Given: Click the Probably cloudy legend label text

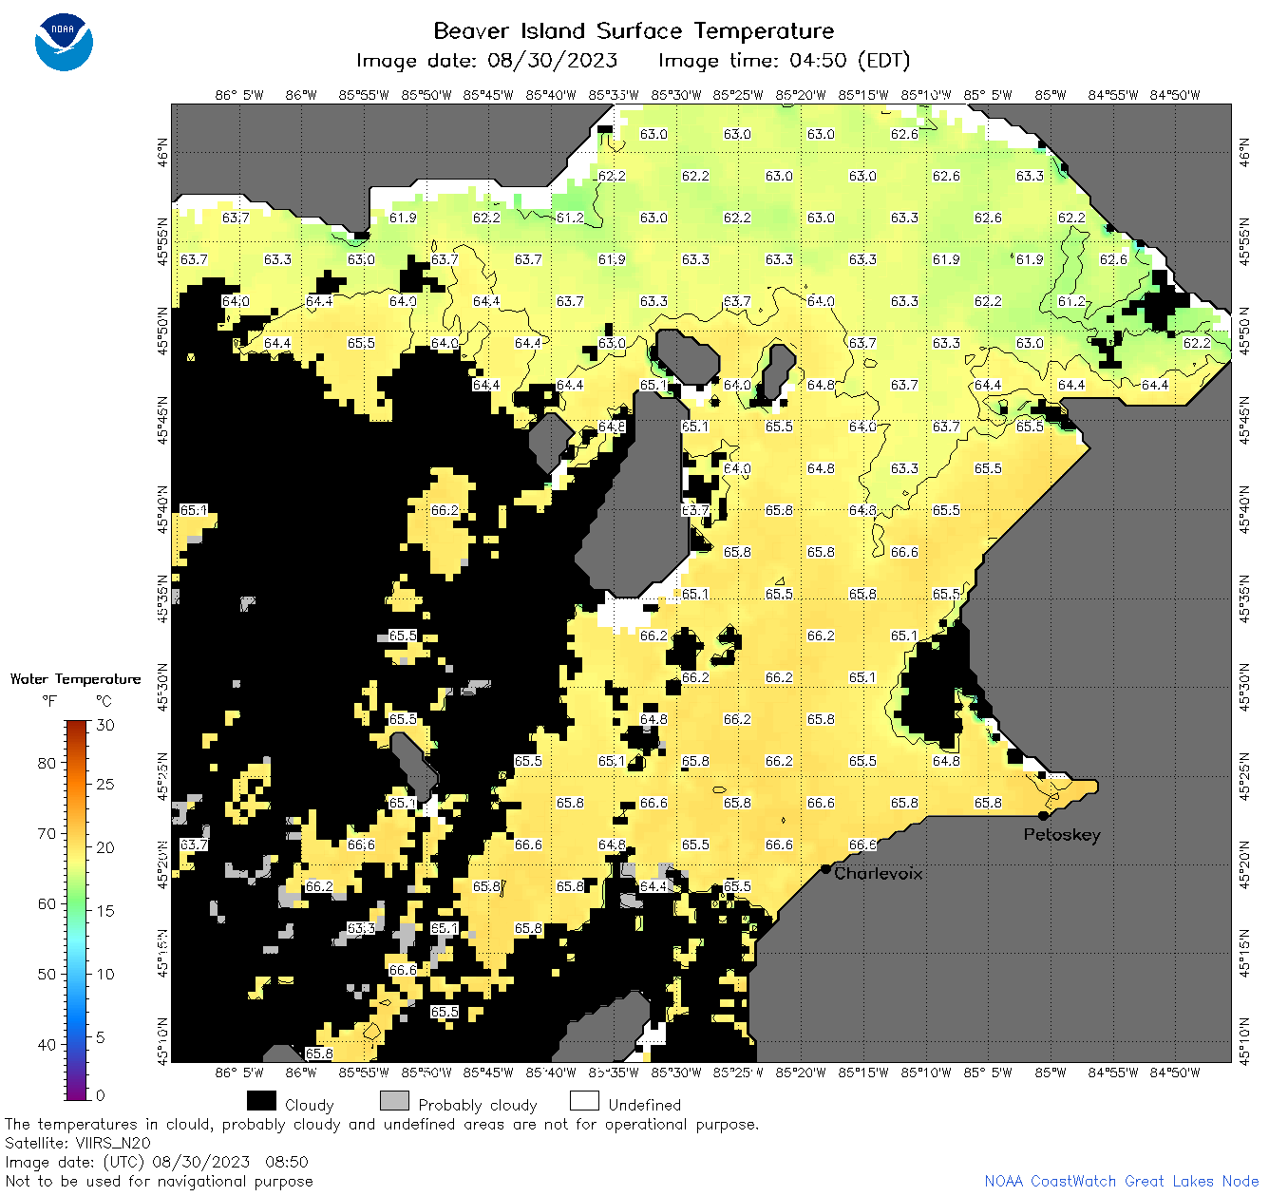Looking at the screenshot, I should click(477, 1105).
